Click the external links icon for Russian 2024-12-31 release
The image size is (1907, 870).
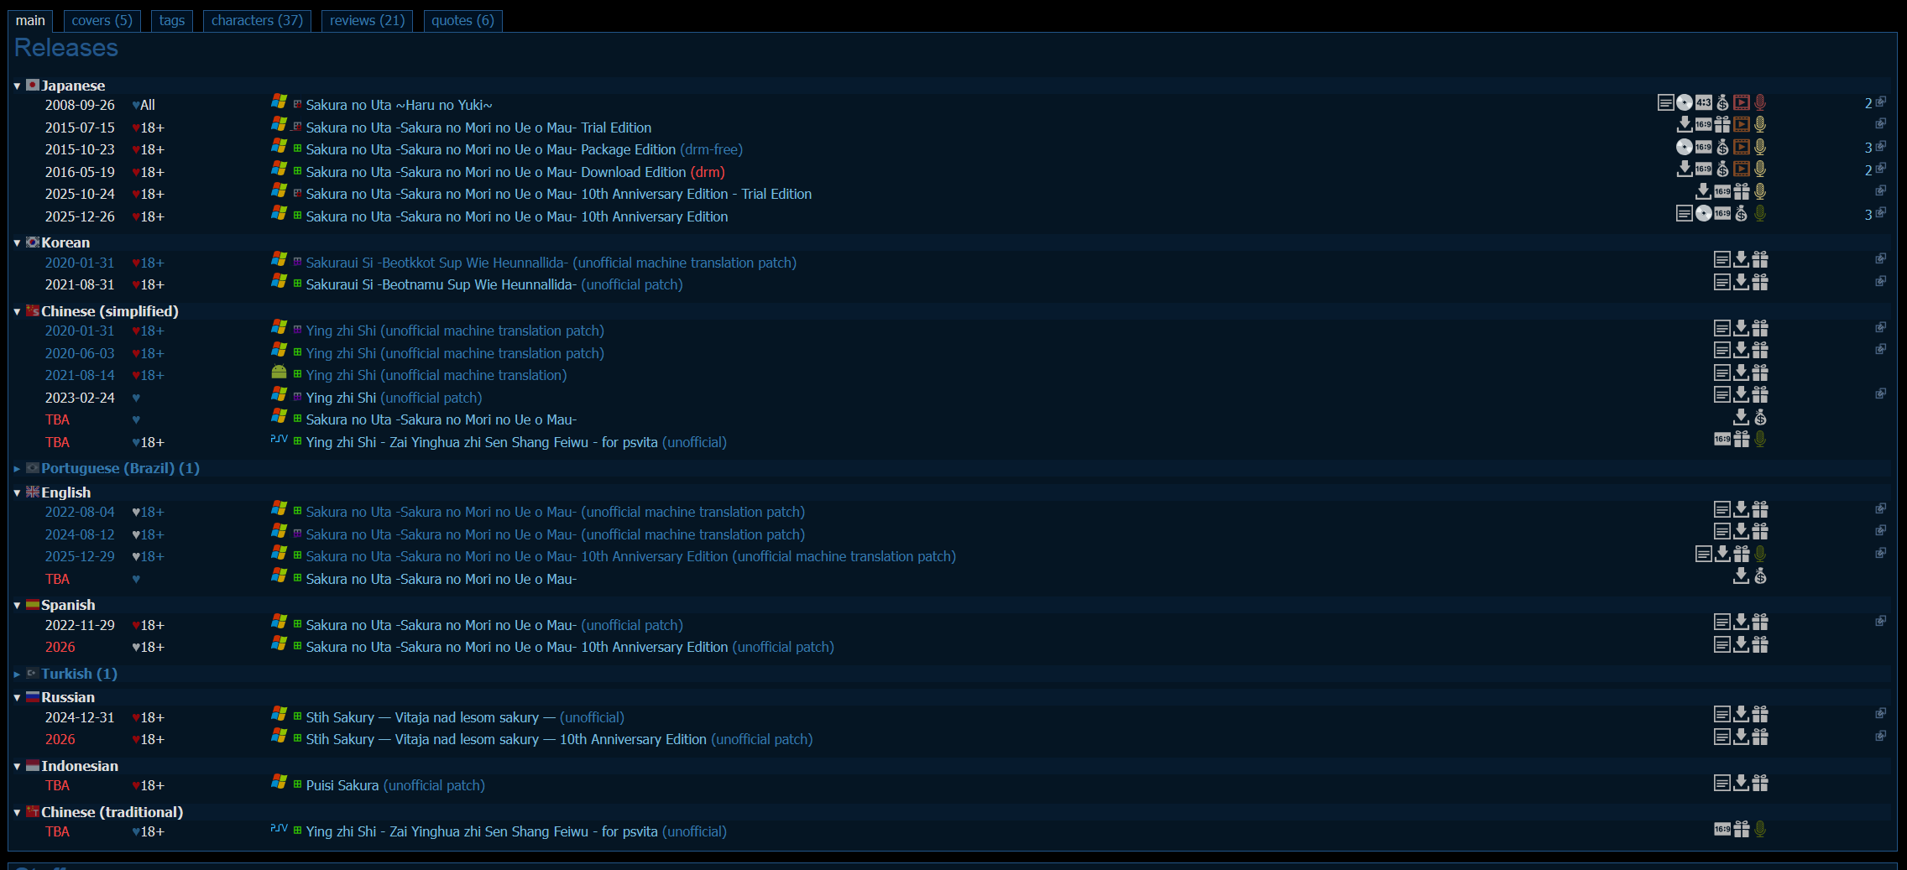click(x=1881, y=714)
